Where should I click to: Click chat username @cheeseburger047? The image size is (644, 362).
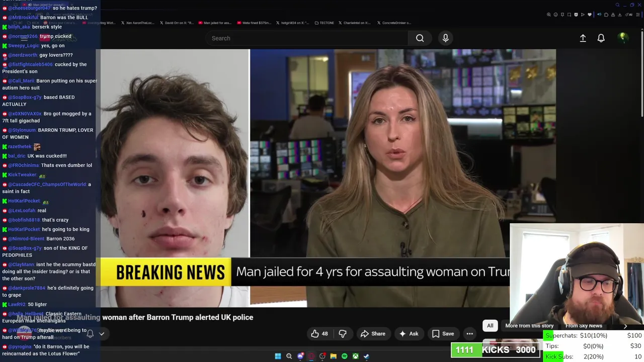pos(29,8)
